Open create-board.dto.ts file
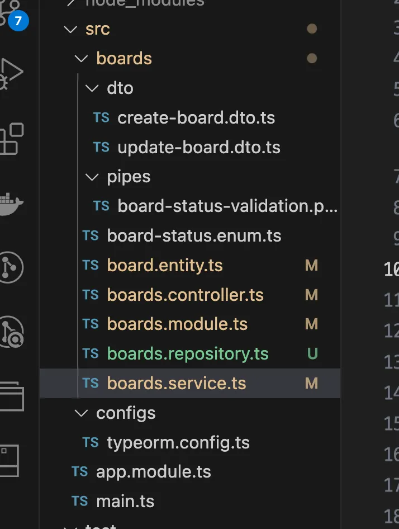 (196, 118)
